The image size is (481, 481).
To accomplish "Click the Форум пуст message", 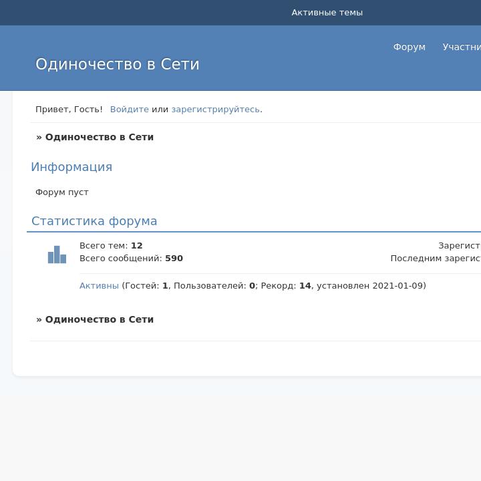I will tap(62, 192).
